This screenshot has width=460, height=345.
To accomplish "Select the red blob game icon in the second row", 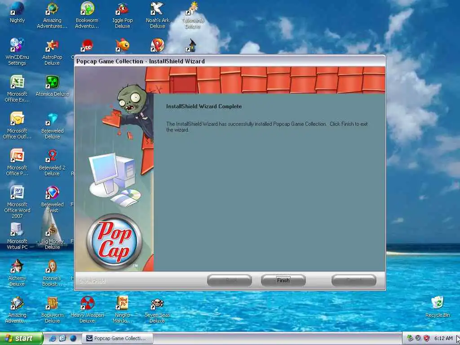I will [x=87, y=46].
